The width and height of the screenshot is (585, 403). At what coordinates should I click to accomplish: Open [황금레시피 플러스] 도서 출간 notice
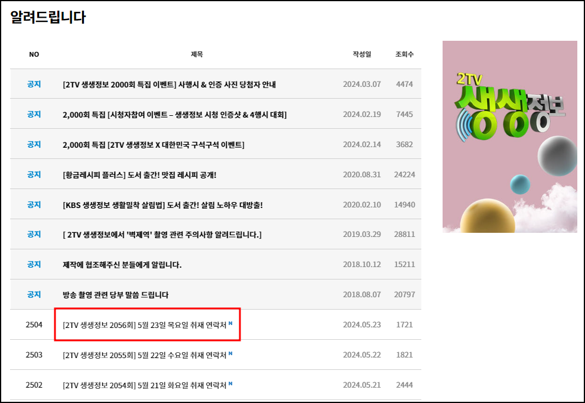tap(139, 175)
